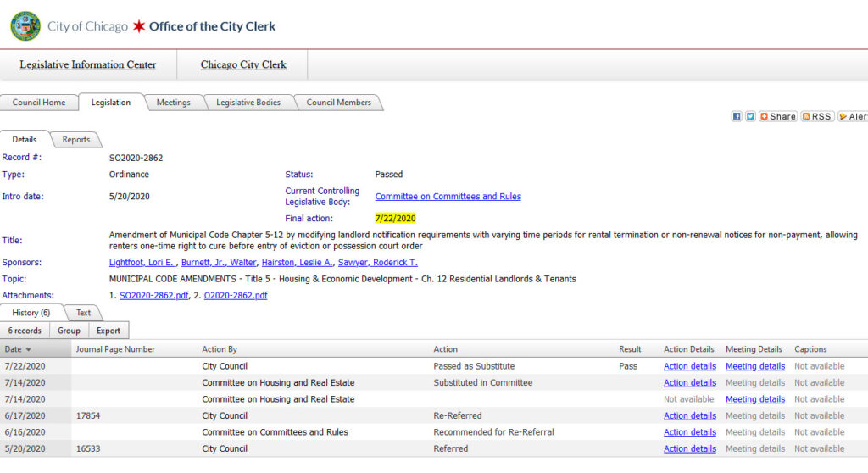868x473 pixels.
Task: Sort by the Result column header
Action: point(630,349)
